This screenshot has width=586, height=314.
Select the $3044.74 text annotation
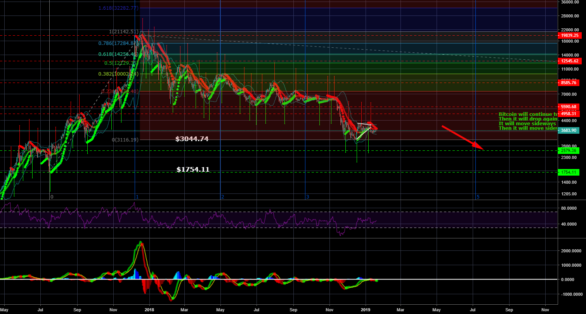tap(192, 138)
